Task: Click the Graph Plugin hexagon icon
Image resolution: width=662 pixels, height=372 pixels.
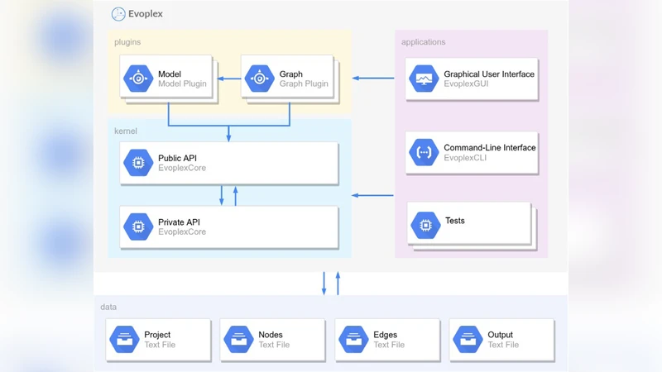Action: (x=259, y=79)
